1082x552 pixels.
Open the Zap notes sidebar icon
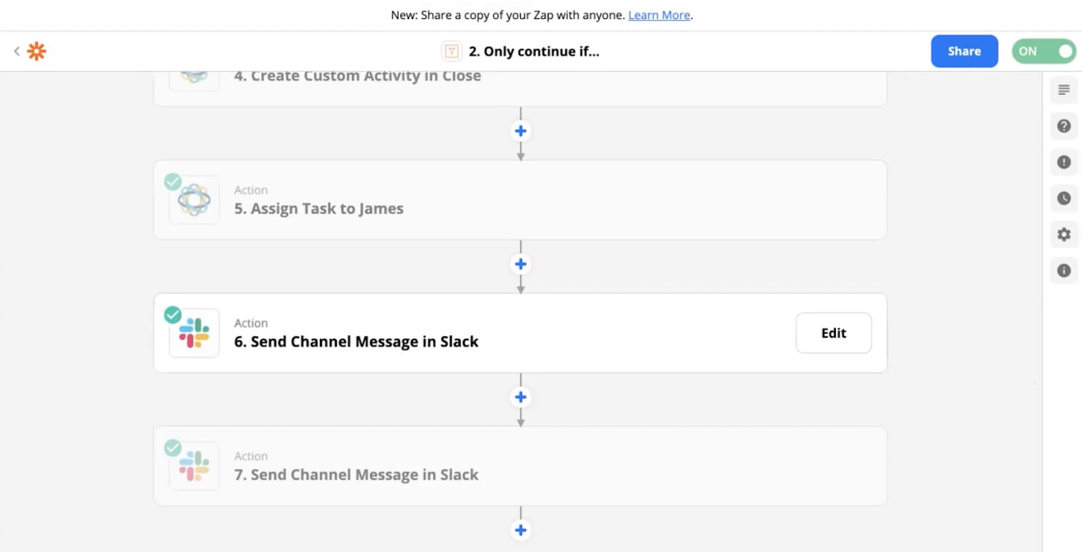1064,90
